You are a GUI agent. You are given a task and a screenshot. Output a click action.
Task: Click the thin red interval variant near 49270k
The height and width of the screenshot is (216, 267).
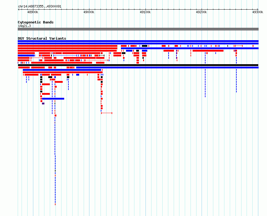click(x=239, y=46)
